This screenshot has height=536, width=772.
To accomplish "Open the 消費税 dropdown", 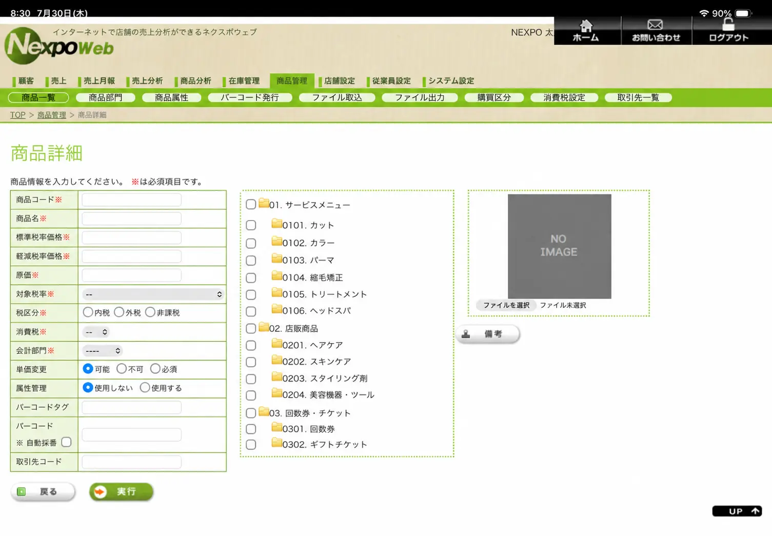I will (x=95, y=332).
